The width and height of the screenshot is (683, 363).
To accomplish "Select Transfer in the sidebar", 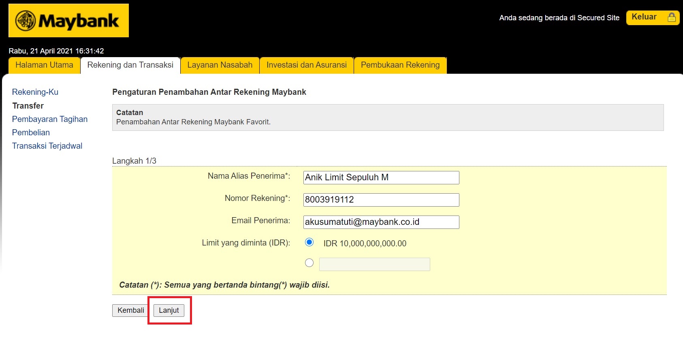I will click(28, 106).
